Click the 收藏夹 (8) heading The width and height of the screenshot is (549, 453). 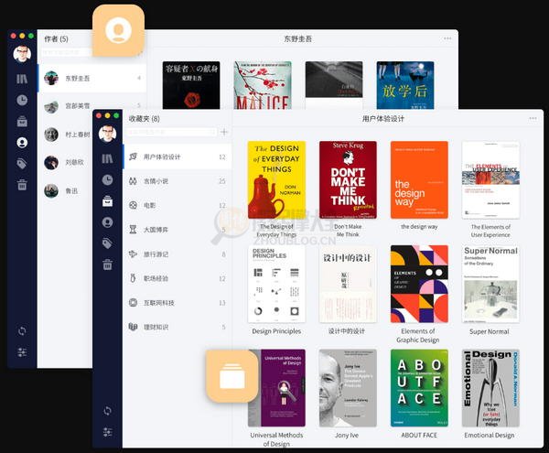point(145,119)
